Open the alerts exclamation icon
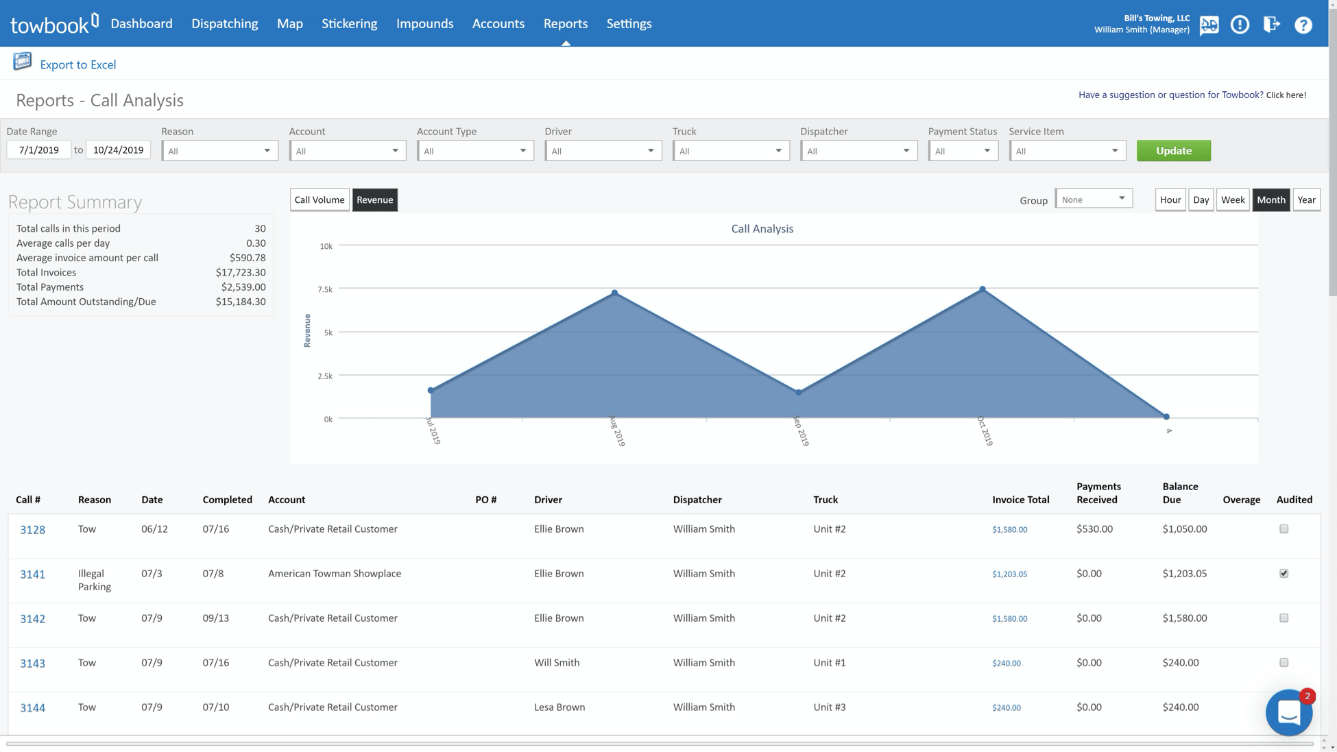This screenshot has width=1337, height=752. pos(1240,25)
